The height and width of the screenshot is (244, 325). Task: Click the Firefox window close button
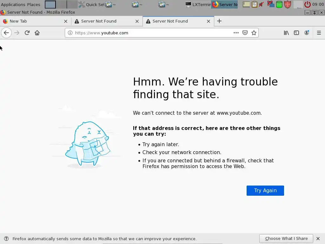coord(321,12)
